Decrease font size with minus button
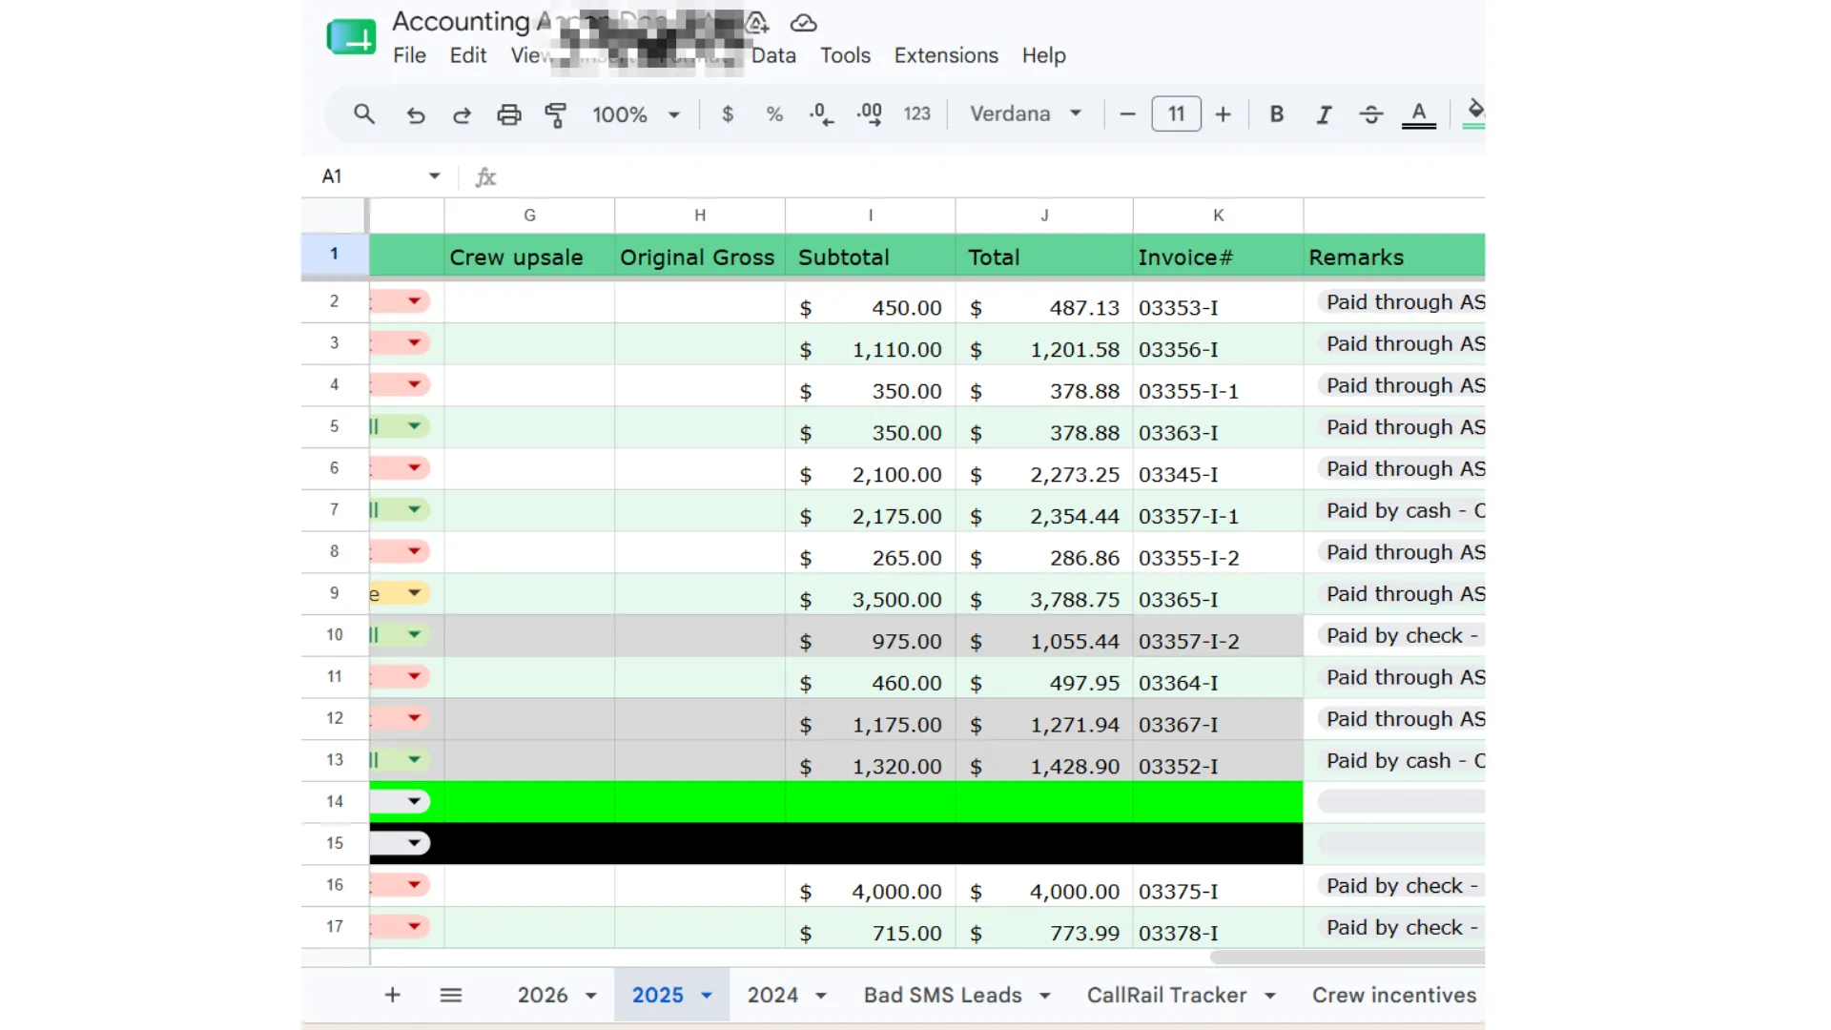 pyautogui.click(x=1127, y=114)
